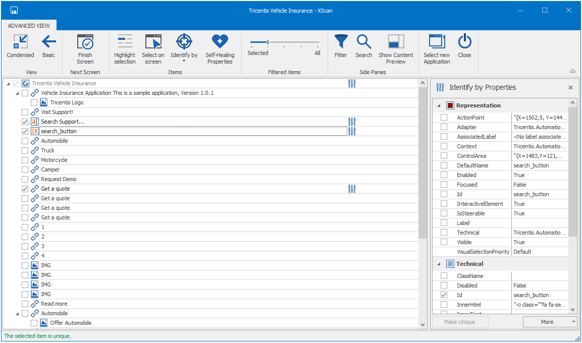
Task: Collapse the Representation properties section
Action: click(x=438, y=105)
